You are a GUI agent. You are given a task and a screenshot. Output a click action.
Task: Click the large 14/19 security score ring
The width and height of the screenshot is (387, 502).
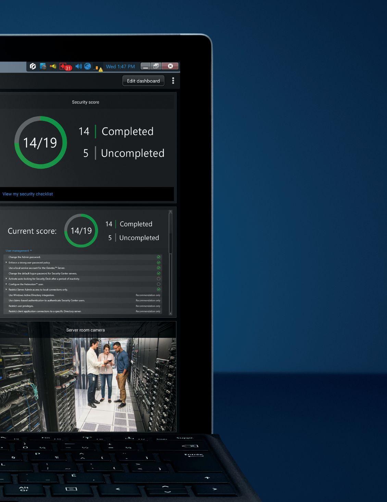coord(40,142)
